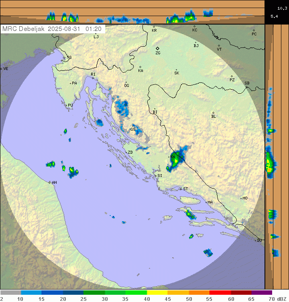
Task: Select the LJ city label
Action: tap(96, 37)
